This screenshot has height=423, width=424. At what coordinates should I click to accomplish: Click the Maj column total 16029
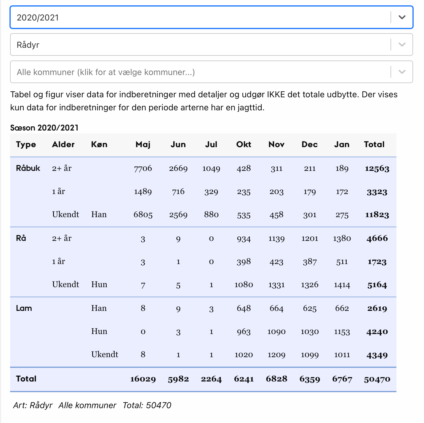coord(143,379)
